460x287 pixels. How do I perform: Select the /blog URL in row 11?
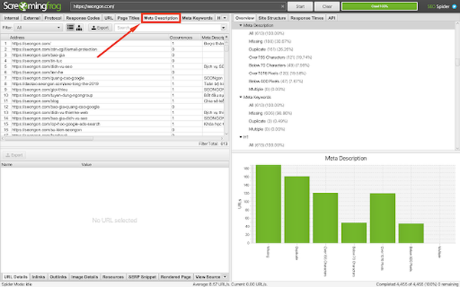coord(35,101)
